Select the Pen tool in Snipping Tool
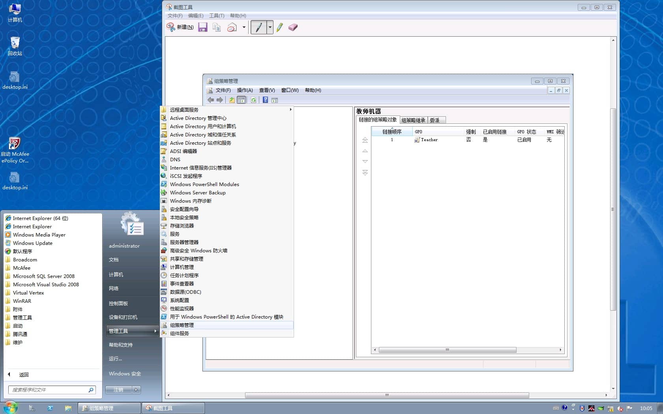The width and height of the screenshot is (663, 414). click(259, 27)
